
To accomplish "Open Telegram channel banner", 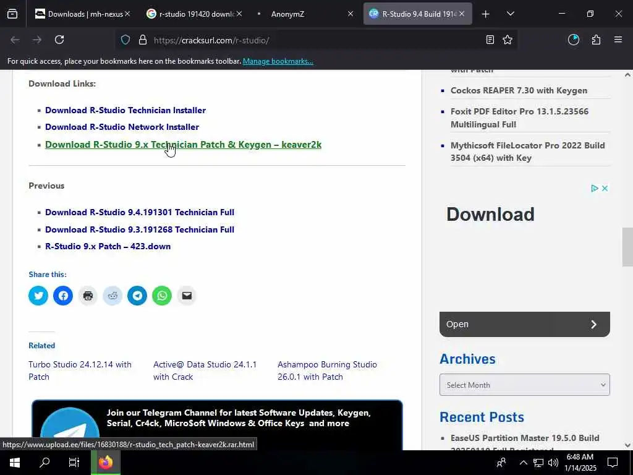I will click(x=217, y=425).
